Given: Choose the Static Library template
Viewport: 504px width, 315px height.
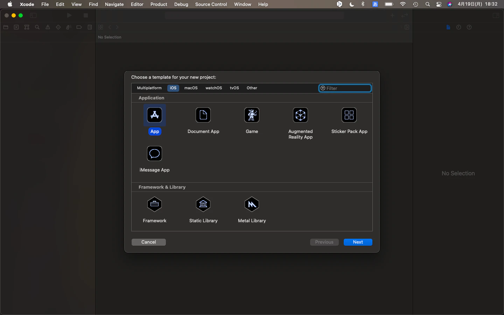Looking at the screenshot, I should (203, 204).
